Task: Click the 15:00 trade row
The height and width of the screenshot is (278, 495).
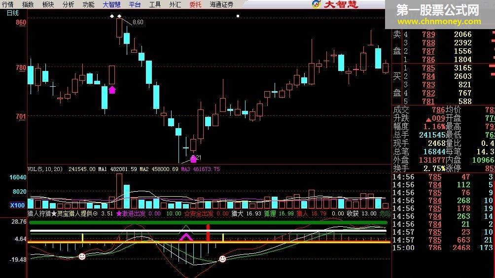Action: click(x=442, y=248)
